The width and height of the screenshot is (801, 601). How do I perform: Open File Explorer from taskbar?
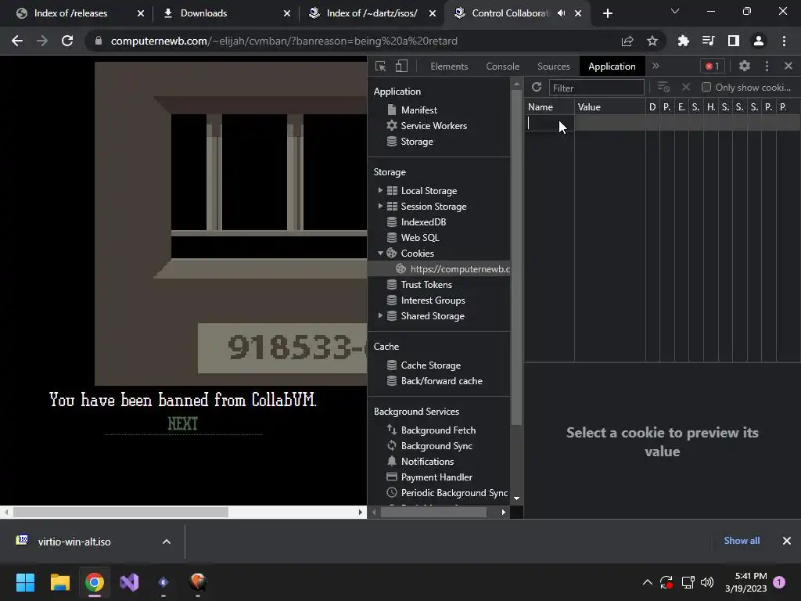click(59, 582)
